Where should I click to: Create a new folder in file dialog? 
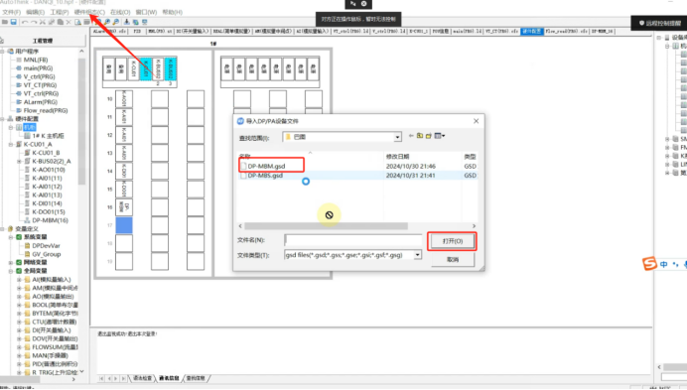pyautogui.click(x=429, y=136)
